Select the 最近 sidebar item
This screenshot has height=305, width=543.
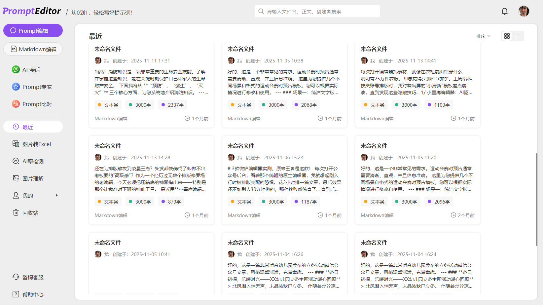[33, 127]
